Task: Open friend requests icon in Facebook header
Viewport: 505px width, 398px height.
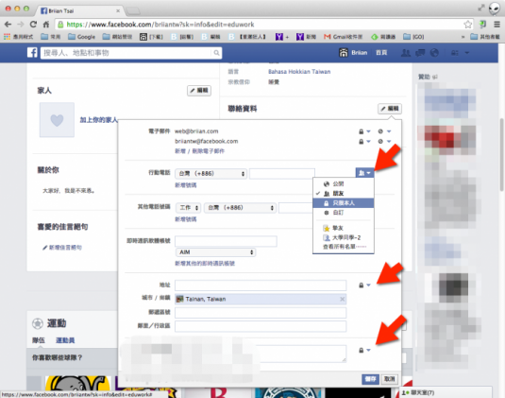Action: tap(406, 53)
